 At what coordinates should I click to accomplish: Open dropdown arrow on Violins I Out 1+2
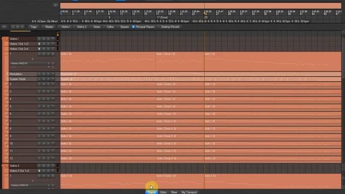53,44
